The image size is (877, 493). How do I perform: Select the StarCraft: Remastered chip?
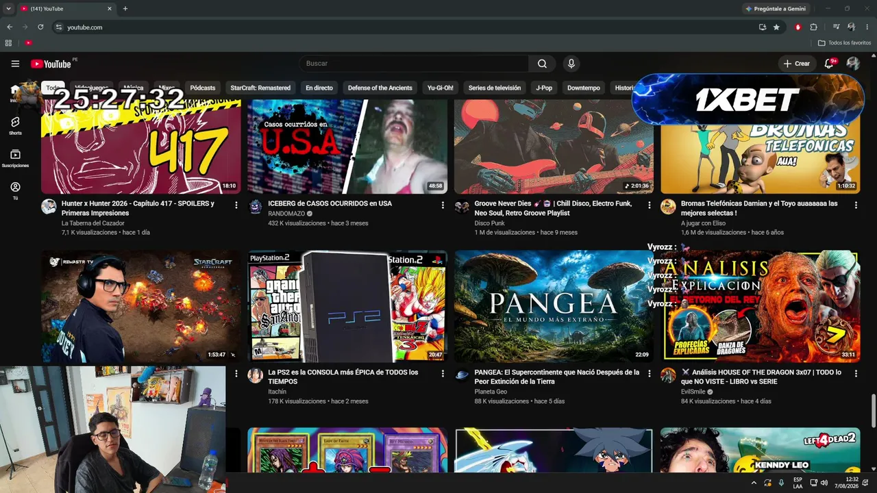point(260,88)
